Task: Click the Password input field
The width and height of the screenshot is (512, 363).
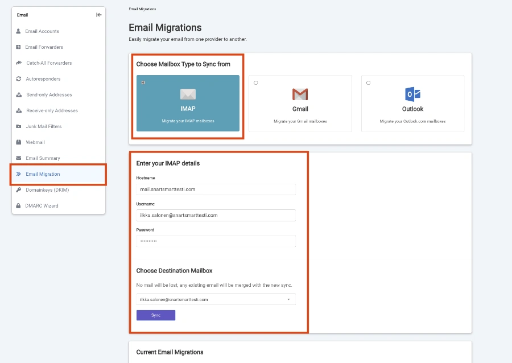Action: 216,241
